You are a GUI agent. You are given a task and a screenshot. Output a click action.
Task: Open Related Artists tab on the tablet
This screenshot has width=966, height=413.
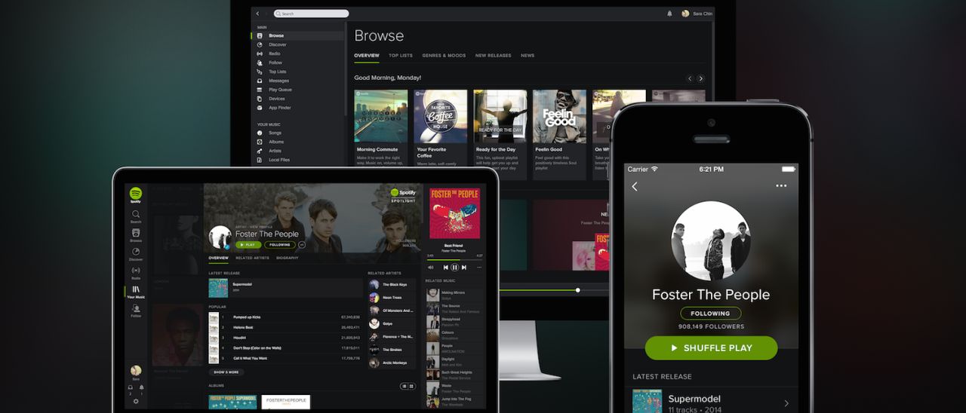pyautogui.click(x=252, y=258)
